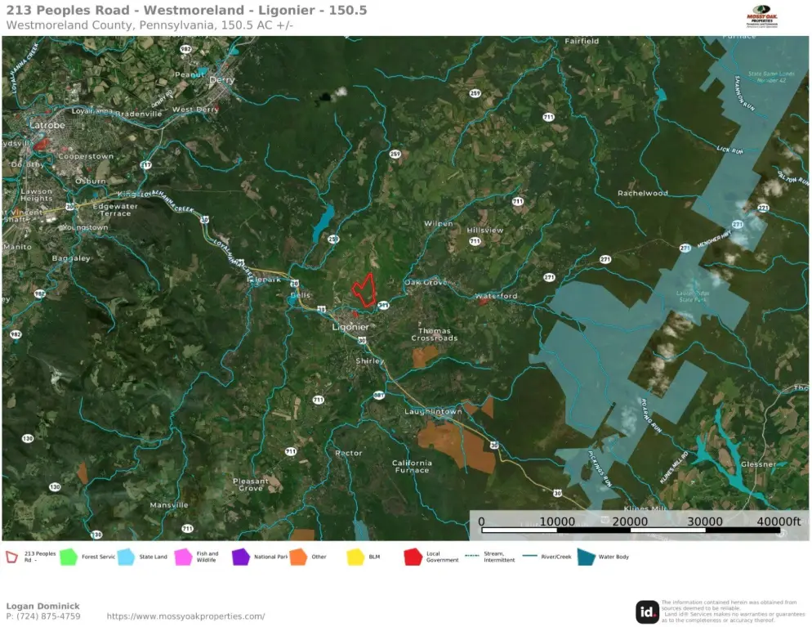This screenshot has height=627, width=812.
Task: Click the Mossy Oak Properties logo
Action: point(762,16)
